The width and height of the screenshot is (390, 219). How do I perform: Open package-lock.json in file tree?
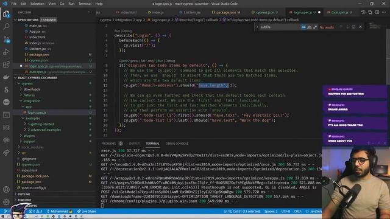(x=35, y=176)
